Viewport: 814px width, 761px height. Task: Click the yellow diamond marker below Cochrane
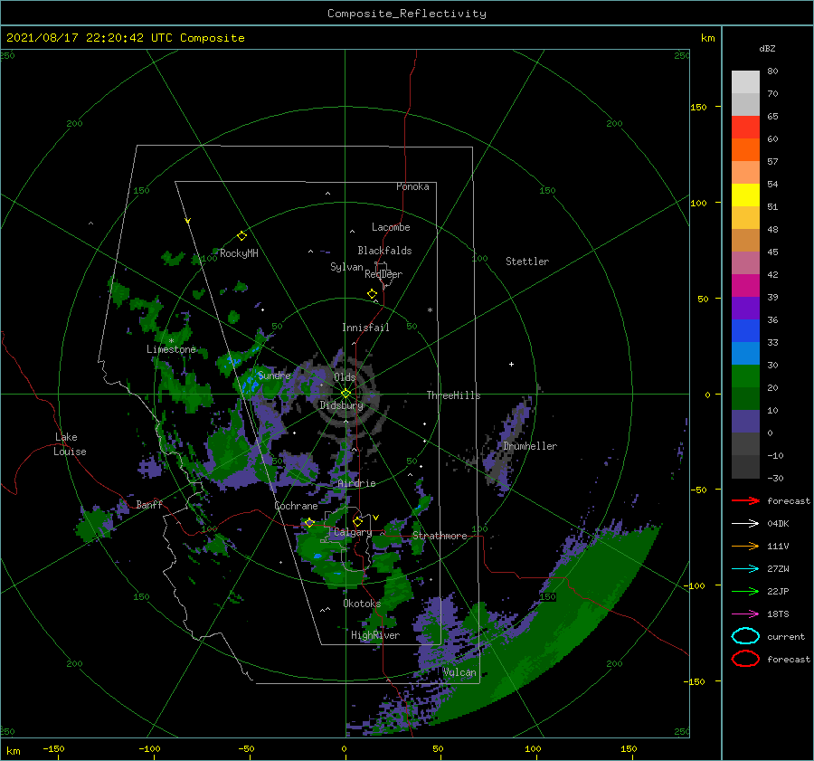309,523
